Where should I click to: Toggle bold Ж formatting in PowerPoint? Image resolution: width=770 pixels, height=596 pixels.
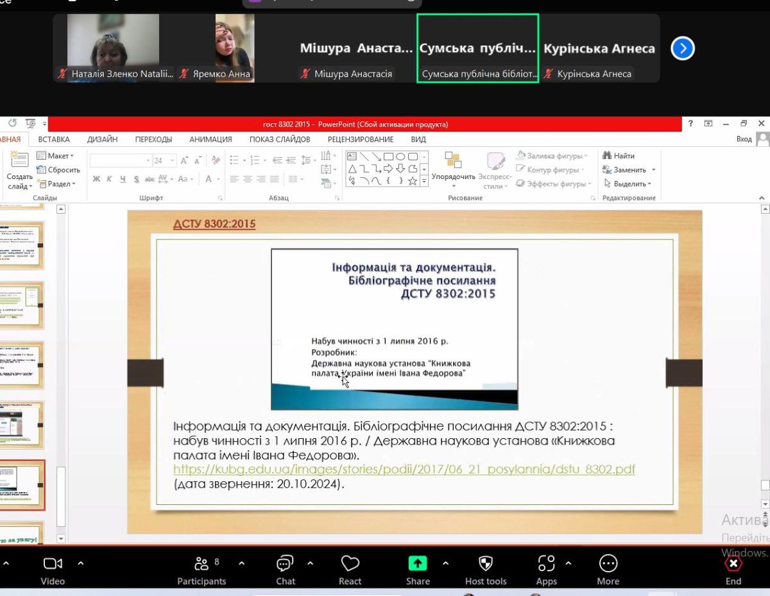point(96,180)
